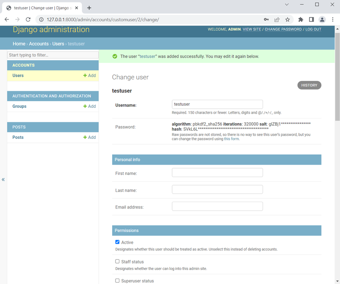Open the browser side panel icon

pos(312,20)
